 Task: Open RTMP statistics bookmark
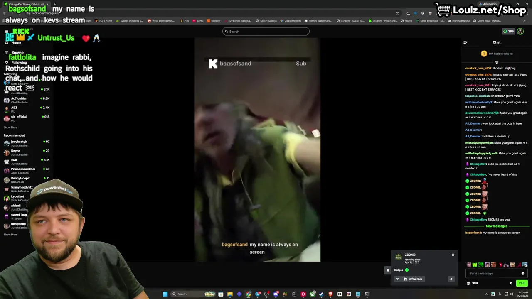[x=266, y=21]
